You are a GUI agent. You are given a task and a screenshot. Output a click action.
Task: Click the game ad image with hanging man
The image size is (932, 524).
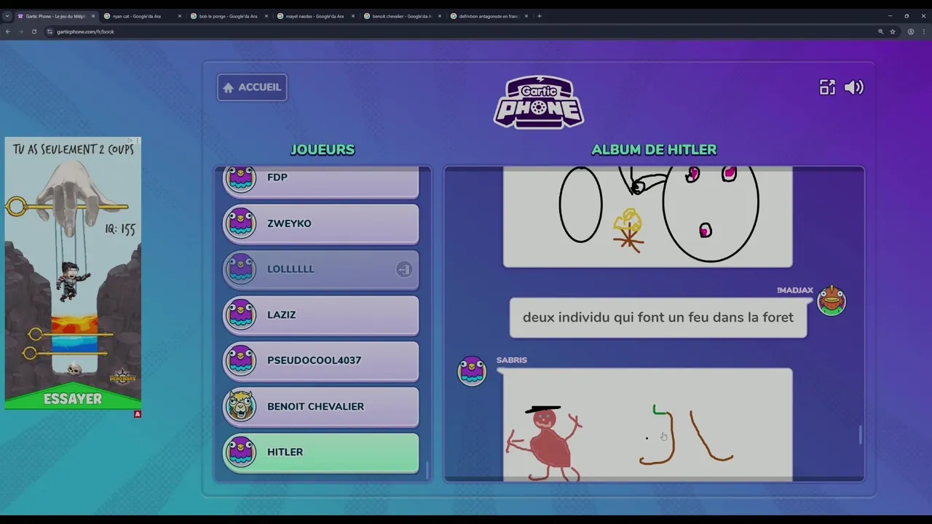[x=73, y=273]
